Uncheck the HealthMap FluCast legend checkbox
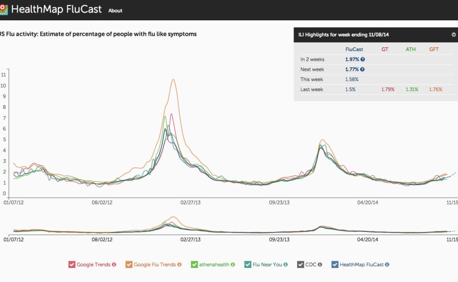 335,264
